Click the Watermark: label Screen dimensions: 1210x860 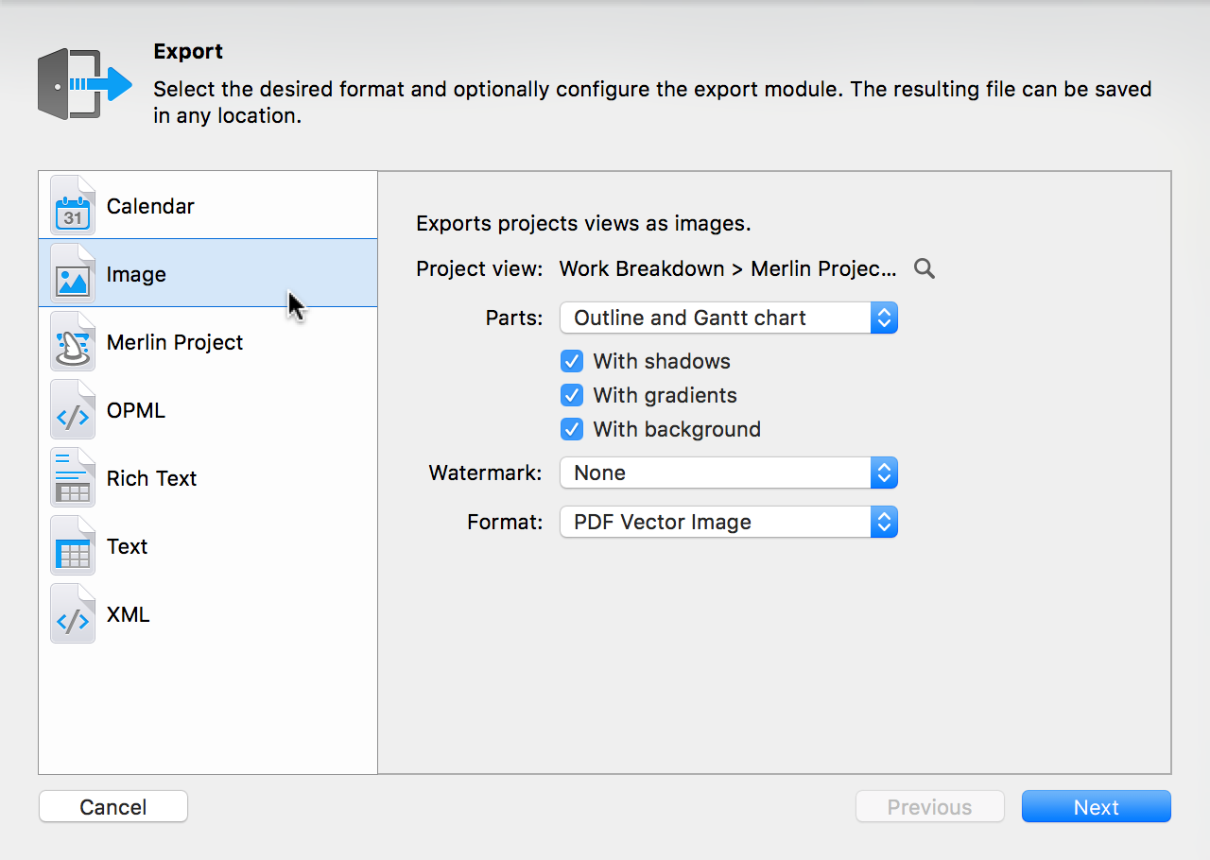pos(486,473)
